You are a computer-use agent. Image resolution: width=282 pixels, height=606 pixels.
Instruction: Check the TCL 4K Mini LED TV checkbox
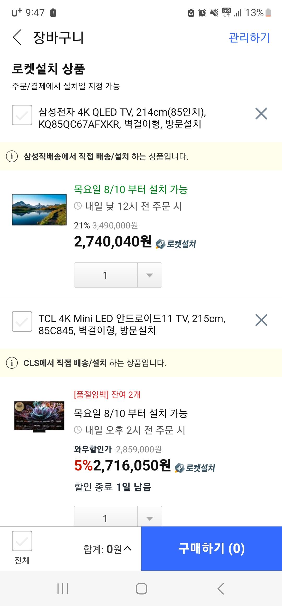pos(22,322)
